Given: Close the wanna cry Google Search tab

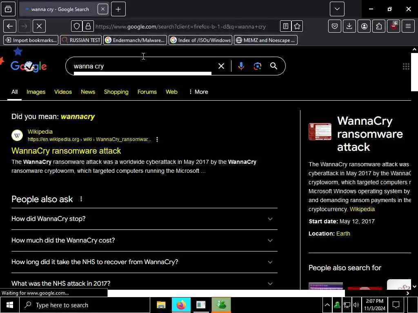Looking at the screenshot, I should pyautogui.click(x=102, y=9).
